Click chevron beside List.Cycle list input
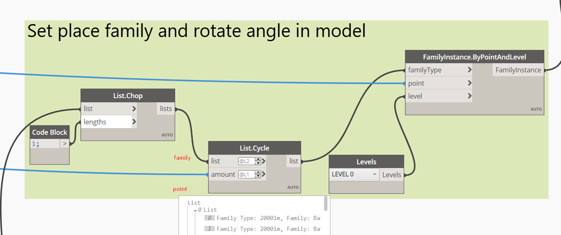 (x=264, y=161)
